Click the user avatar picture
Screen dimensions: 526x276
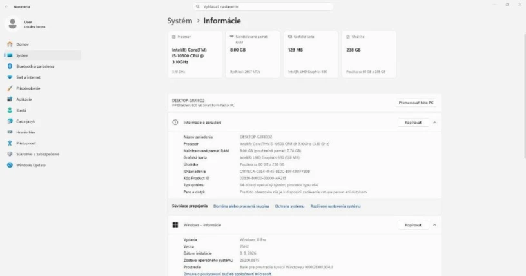(13, 24)
